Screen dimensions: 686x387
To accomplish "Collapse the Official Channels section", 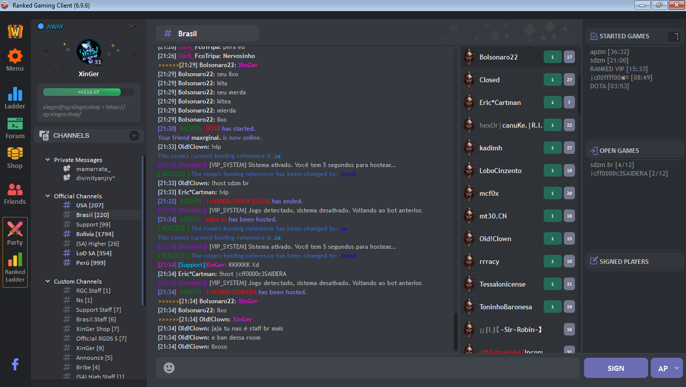I will tap(47, 196).
